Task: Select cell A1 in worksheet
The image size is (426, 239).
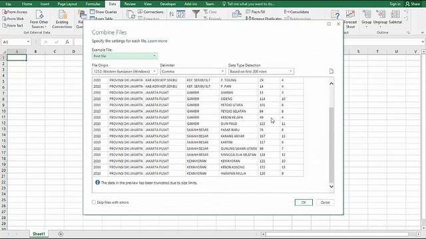Action: tap(17, 58)
